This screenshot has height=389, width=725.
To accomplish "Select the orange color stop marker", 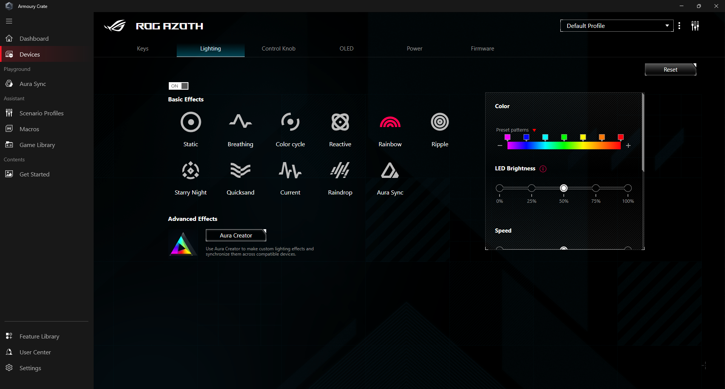I will [602, 137].
